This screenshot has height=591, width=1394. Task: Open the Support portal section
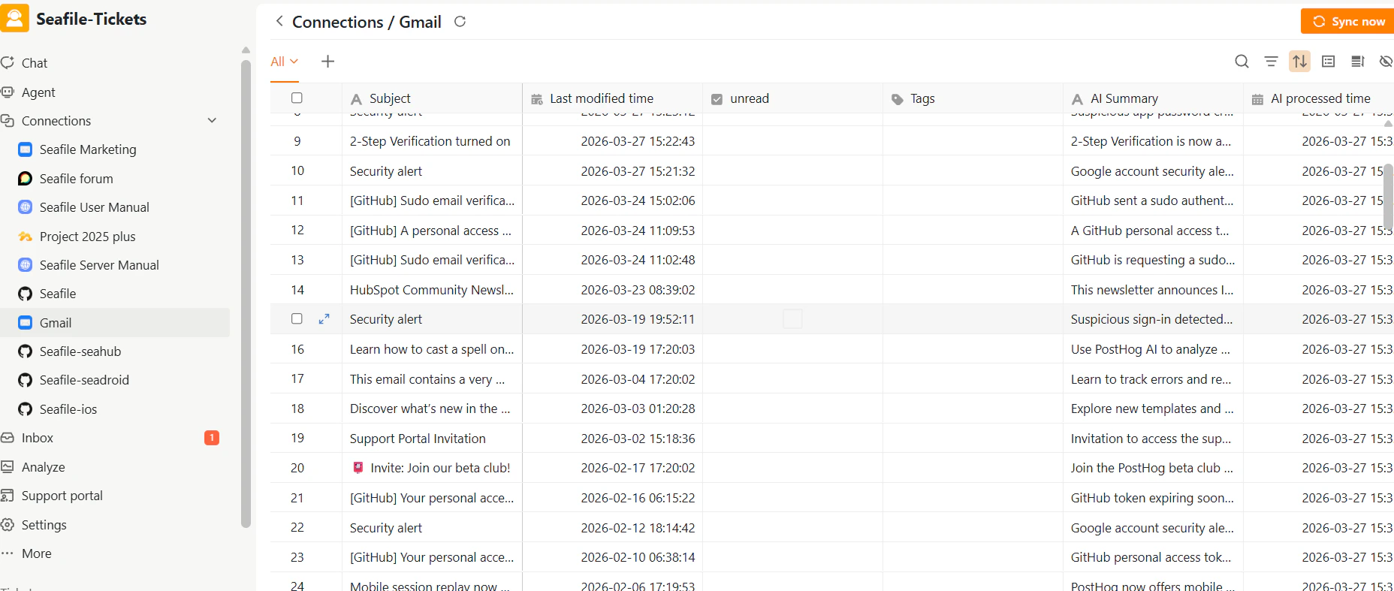point(62,496)
